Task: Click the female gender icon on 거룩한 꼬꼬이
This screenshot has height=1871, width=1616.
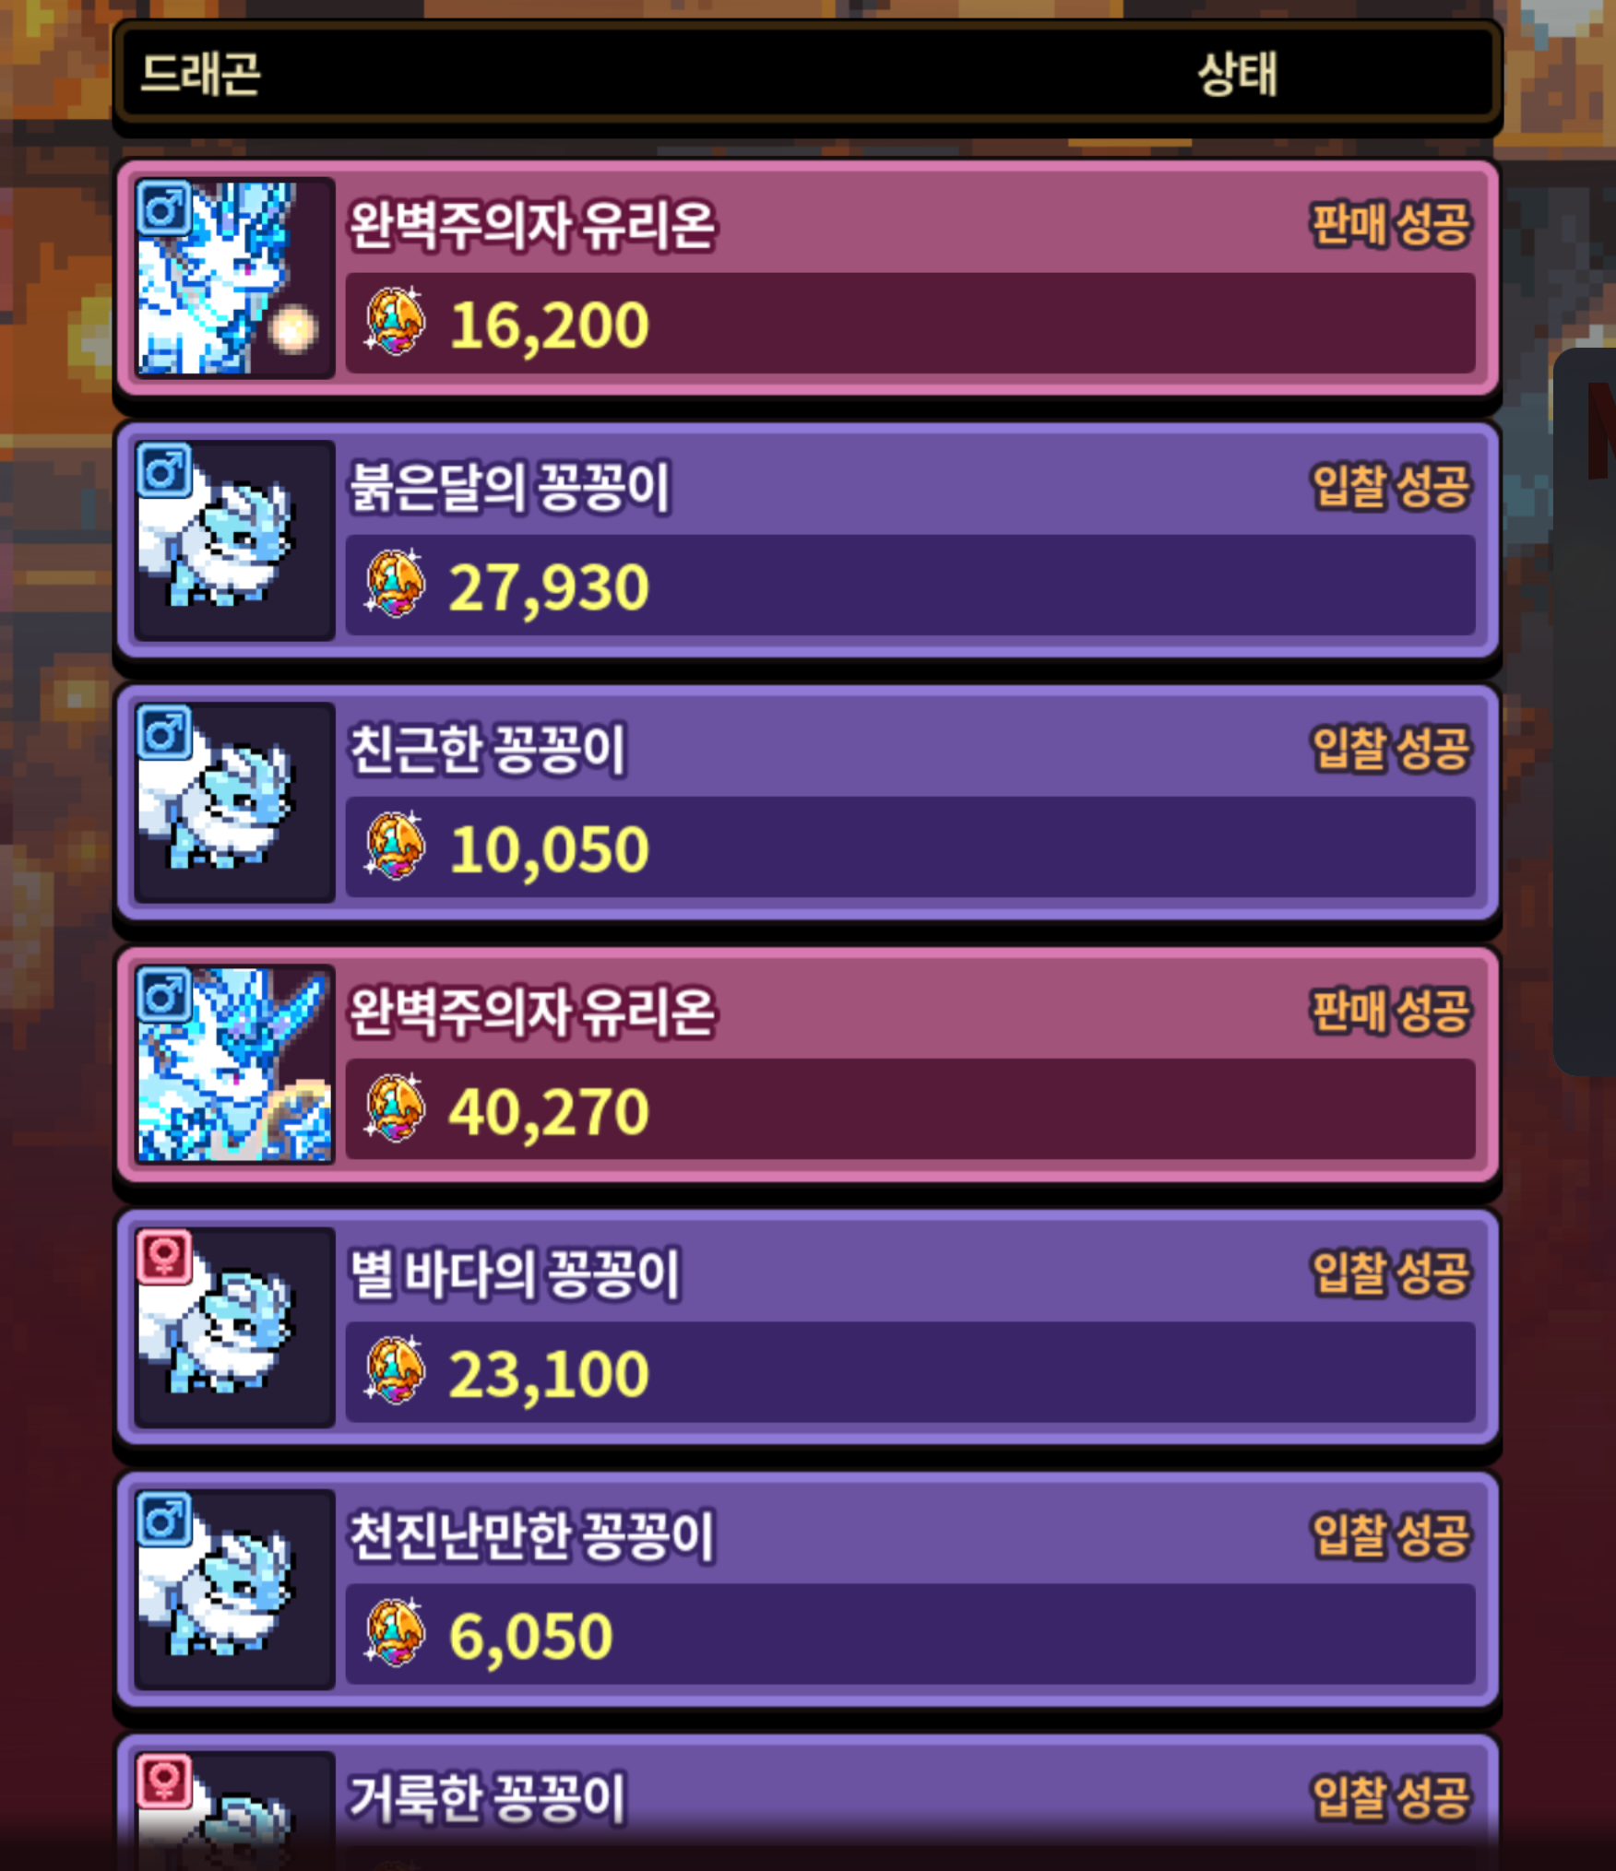Action: (164, 1781)
